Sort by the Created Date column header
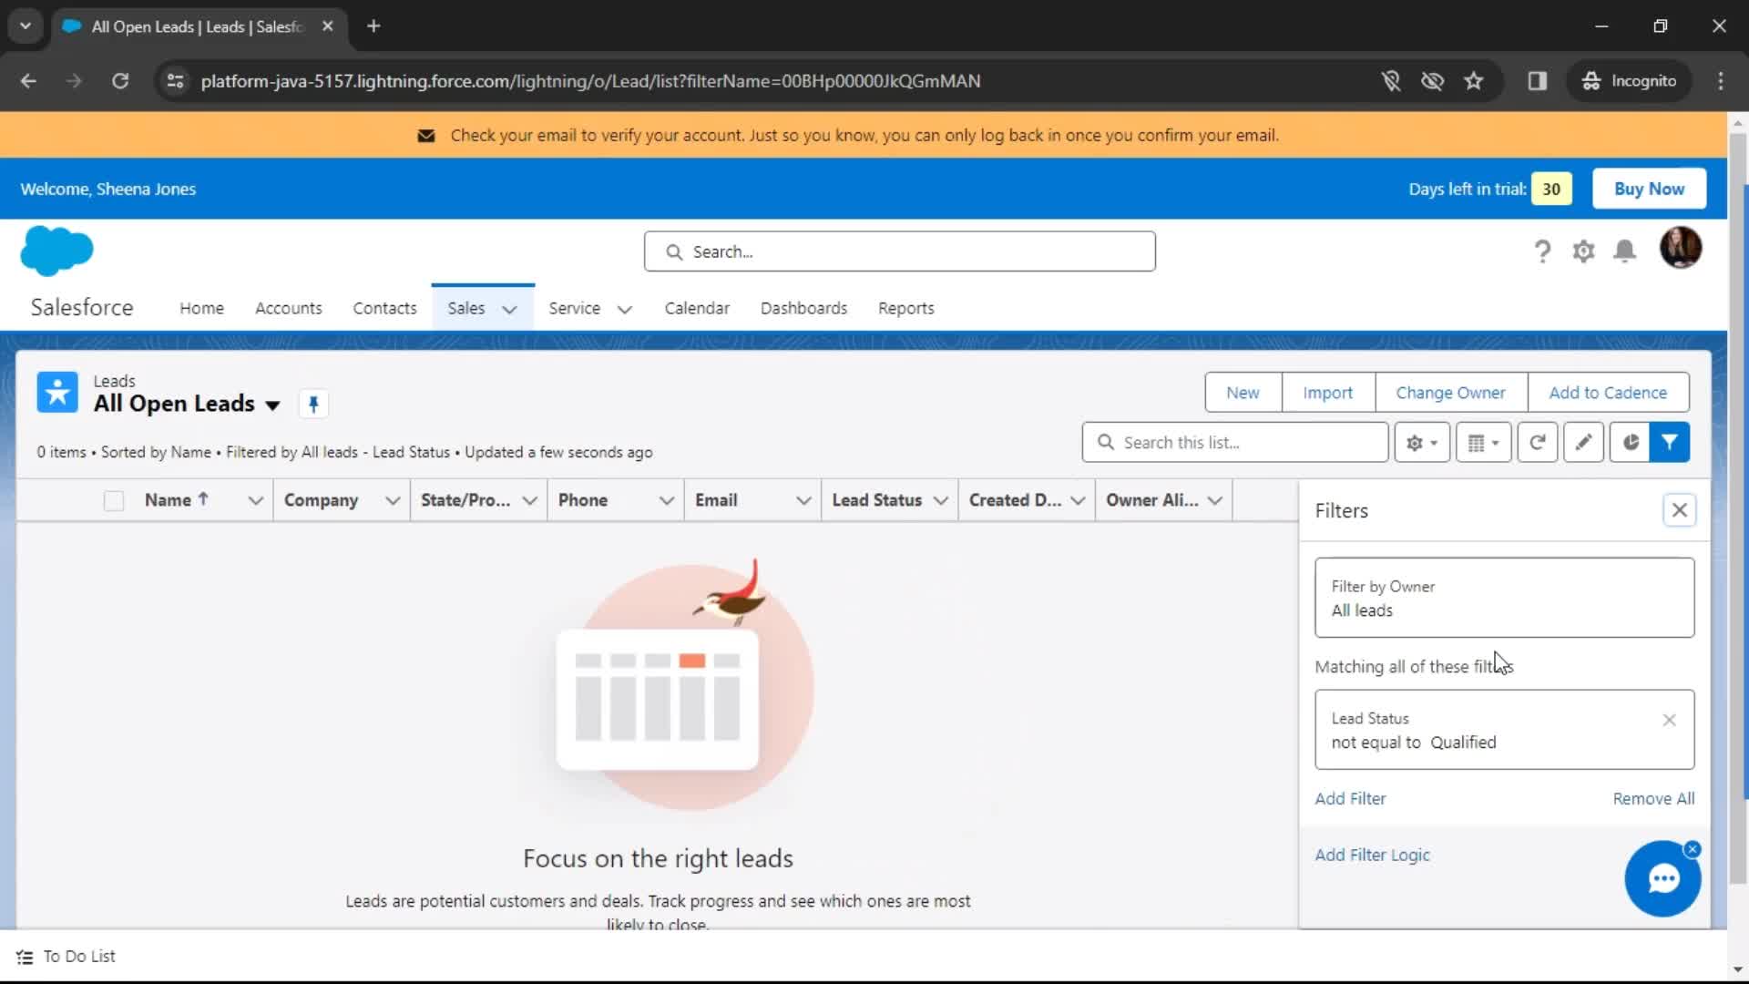The height and width of the screenshot is (984, 1749). click(1015, 500)
